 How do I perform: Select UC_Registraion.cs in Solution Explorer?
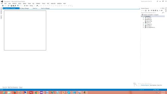151,27
